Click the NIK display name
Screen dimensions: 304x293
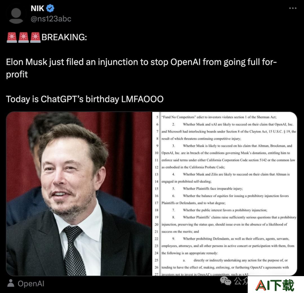click(x=37, y=8)
